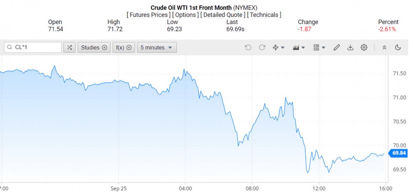
Task: Click the undo arrow icon
Action: 248,48
